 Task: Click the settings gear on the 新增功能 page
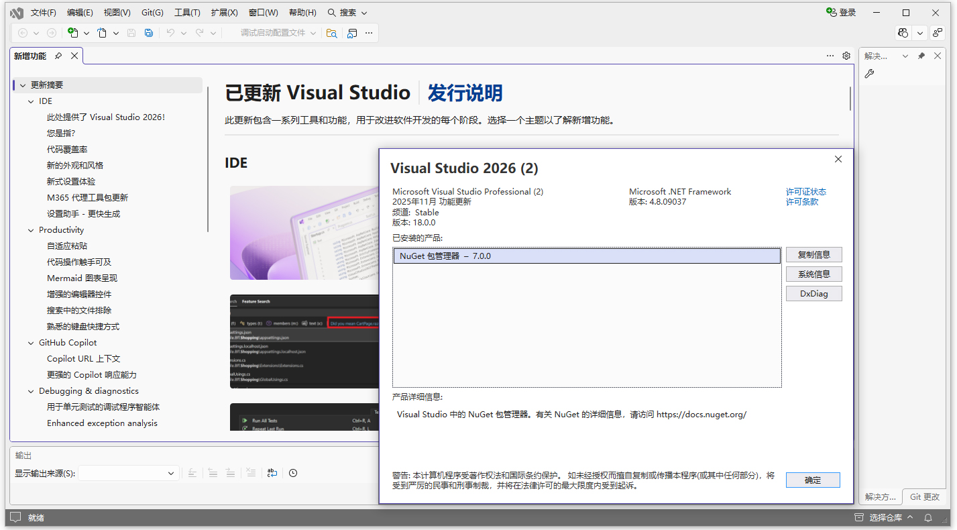coord(846,56)
